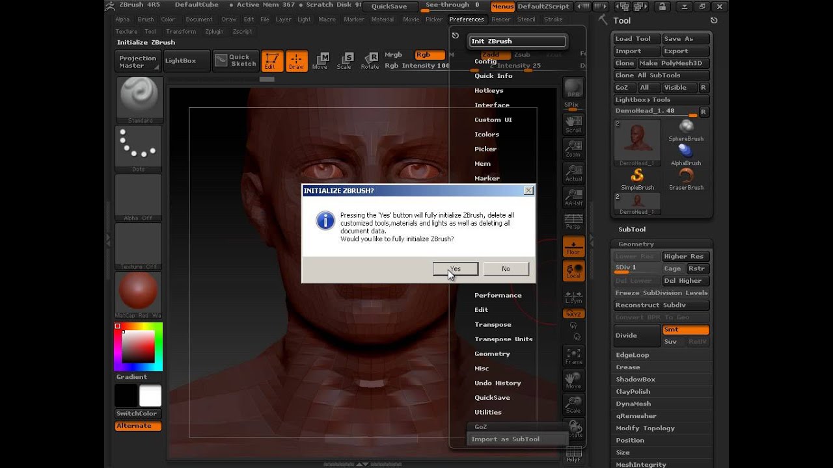The height and width of the screenshot is (468, 833).
Task: Click the right shelf Scale view icon
Action: [x=573, y=404]
